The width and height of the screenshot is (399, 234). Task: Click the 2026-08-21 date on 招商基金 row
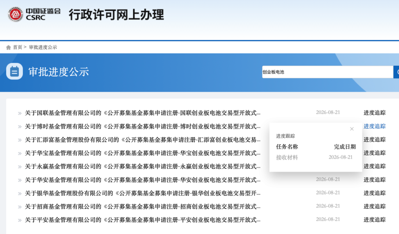[x=328, y=206]
